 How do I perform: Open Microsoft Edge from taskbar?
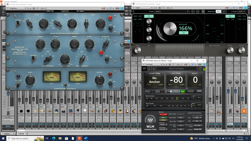point(54,138)
